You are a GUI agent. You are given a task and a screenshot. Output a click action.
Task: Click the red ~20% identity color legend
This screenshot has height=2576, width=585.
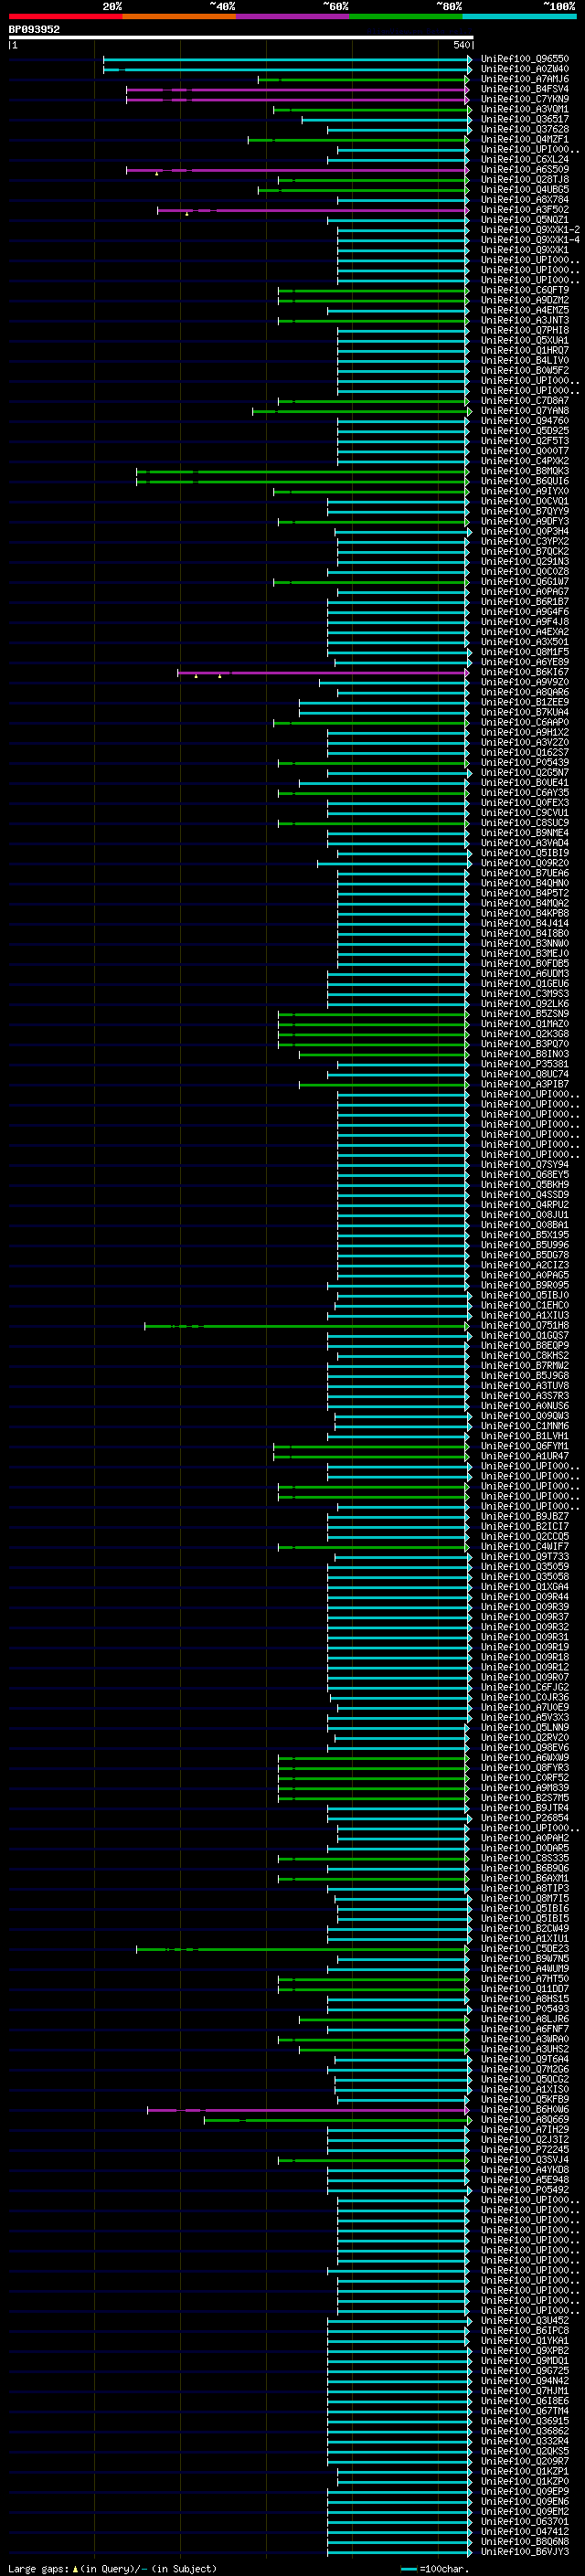(65, 16)
